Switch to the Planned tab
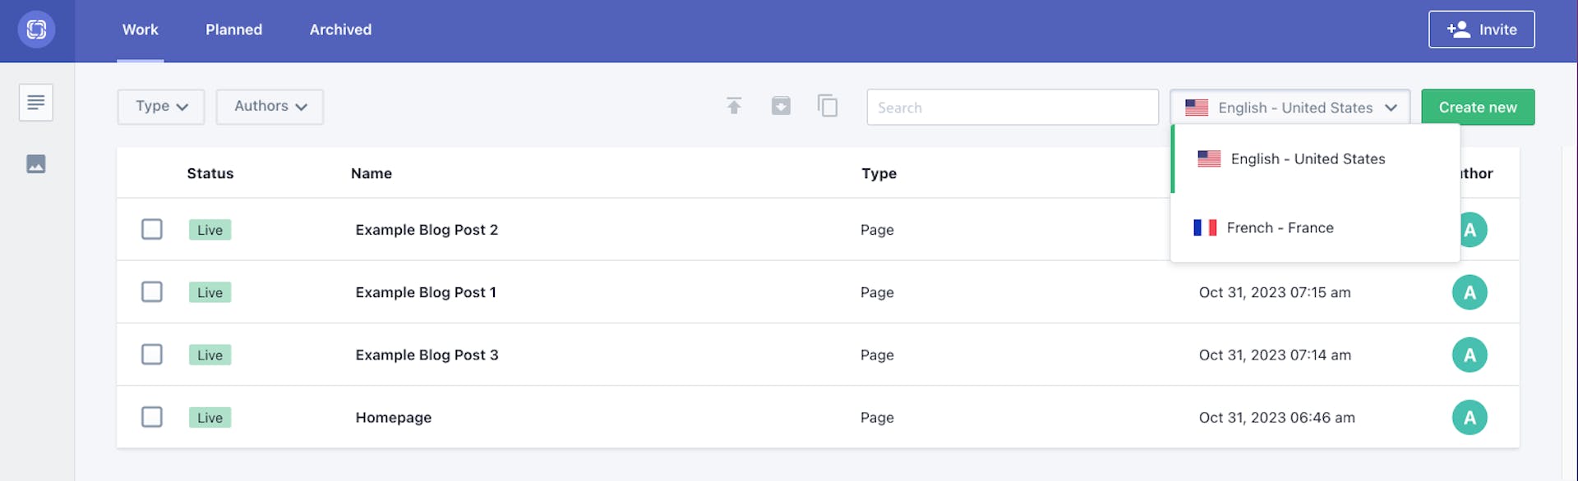The image size is (1578, 481). (x=233, y=30)
